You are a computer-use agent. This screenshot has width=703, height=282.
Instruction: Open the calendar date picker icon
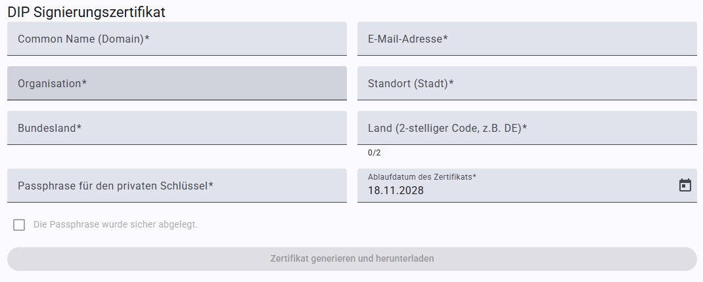(x=685, y=186)
